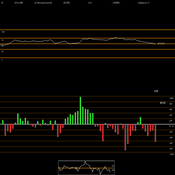Click the 'SI MunafaSutraR' header label
Screen dimensions: 175x175
43,3
